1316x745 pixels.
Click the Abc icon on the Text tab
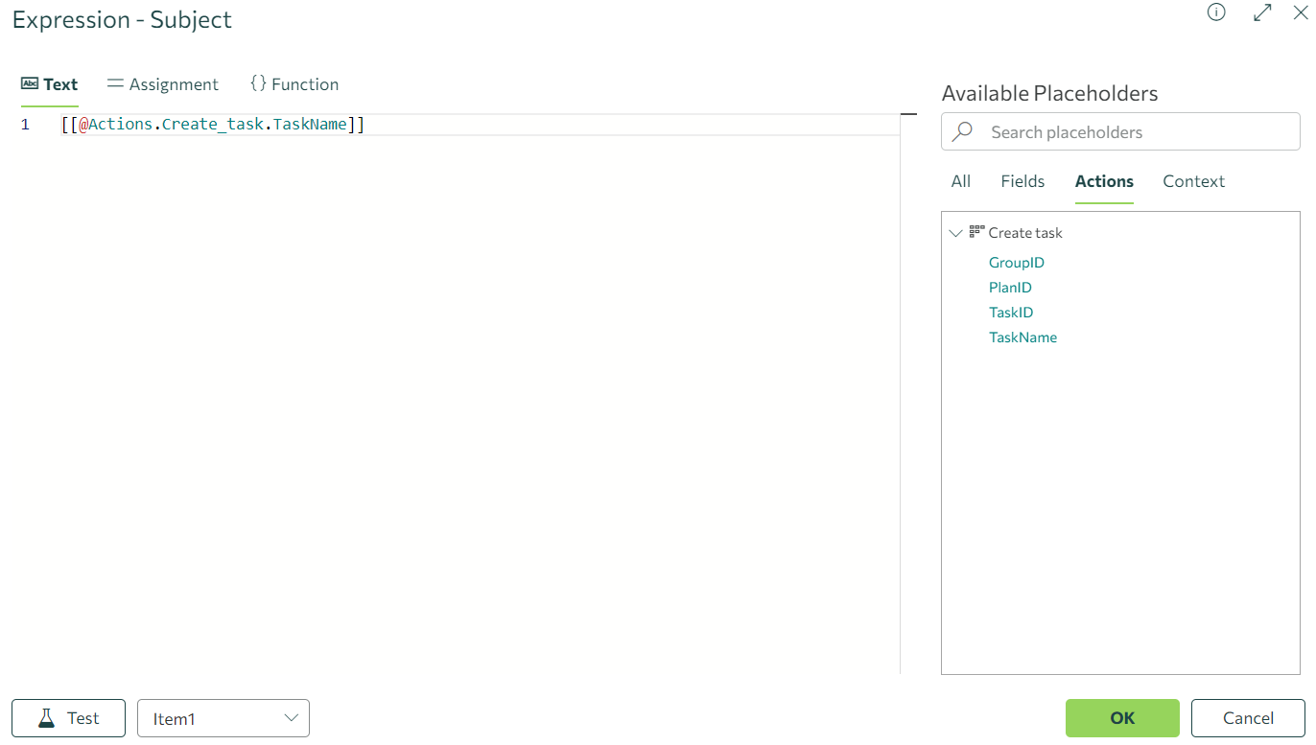pyautogui.click(x=29, y=83)
